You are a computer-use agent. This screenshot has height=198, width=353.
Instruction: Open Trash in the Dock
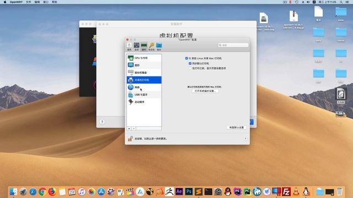point(340,192)
